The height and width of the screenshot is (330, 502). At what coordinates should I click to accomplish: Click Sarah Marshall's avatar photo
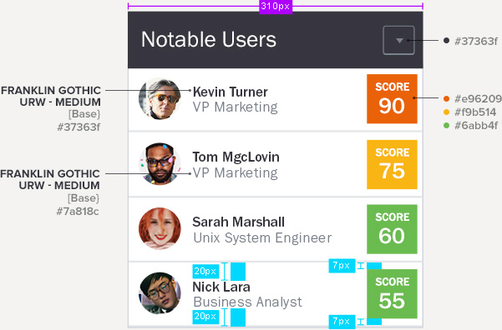tap(160, 228)
